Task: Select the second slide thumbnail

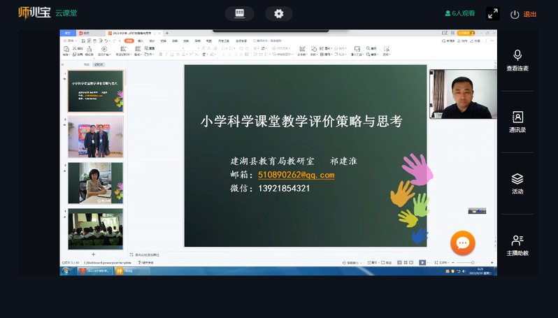Action: click(95, 136)
